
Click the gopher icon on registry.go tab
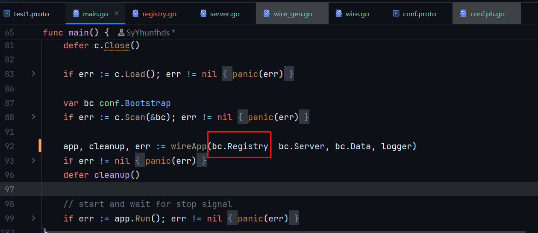(x=135, y=14)
